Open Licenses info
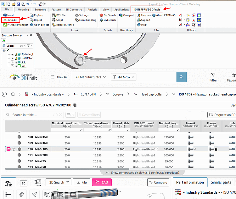The image size is (236, 199). [144, 15]
